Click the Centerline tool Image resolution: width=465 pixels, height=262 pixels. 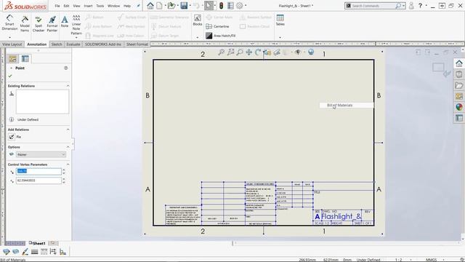[x=217, y=26]
